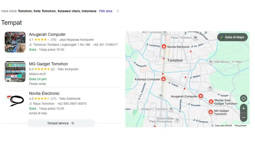The height and width of the screenshot is (143, 255).
Task: Click the Anugerah Computer map pin
Action: (x=201, y=96)
